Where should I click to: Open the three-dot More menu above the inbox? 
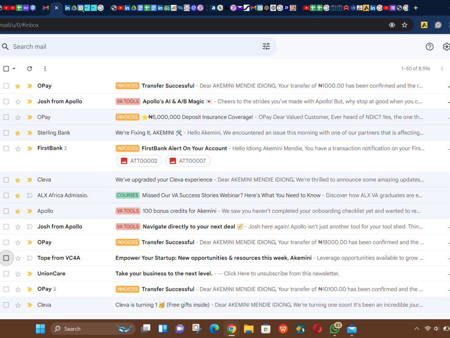click(x=45, y=69)
